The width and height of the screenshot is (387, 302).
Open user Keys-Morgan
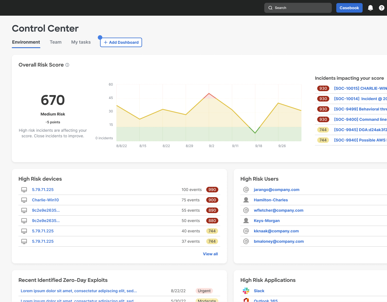[267, 221]
